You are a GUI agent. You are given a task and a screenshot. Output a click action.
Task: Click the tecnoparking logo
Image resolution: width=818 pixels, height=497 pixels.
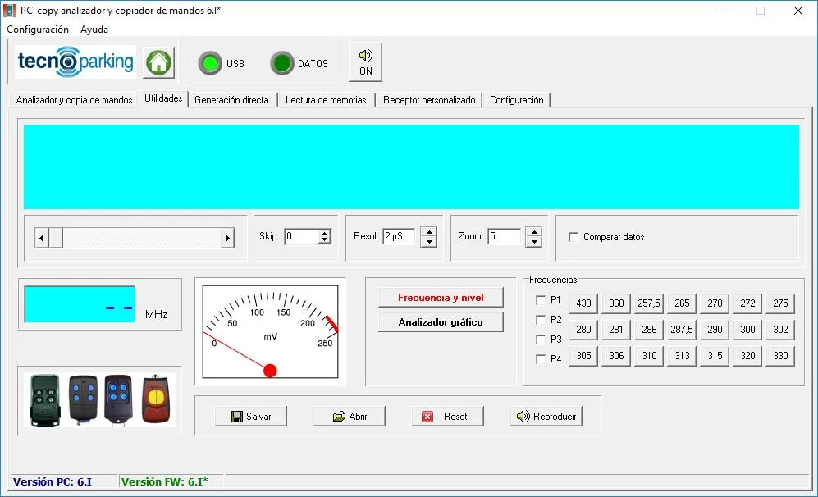pos(75,62)
